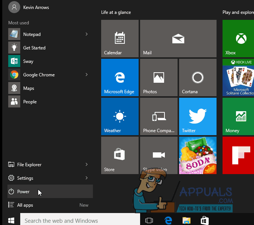Open the Weather tile
This screenshot has width=254, height=225.
click(120, 116)
